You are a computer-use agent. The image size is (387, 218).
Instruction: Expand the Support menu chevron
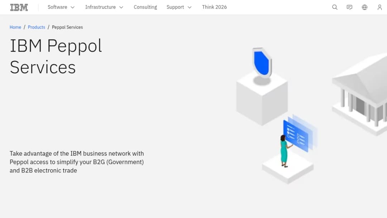[190, 8]
